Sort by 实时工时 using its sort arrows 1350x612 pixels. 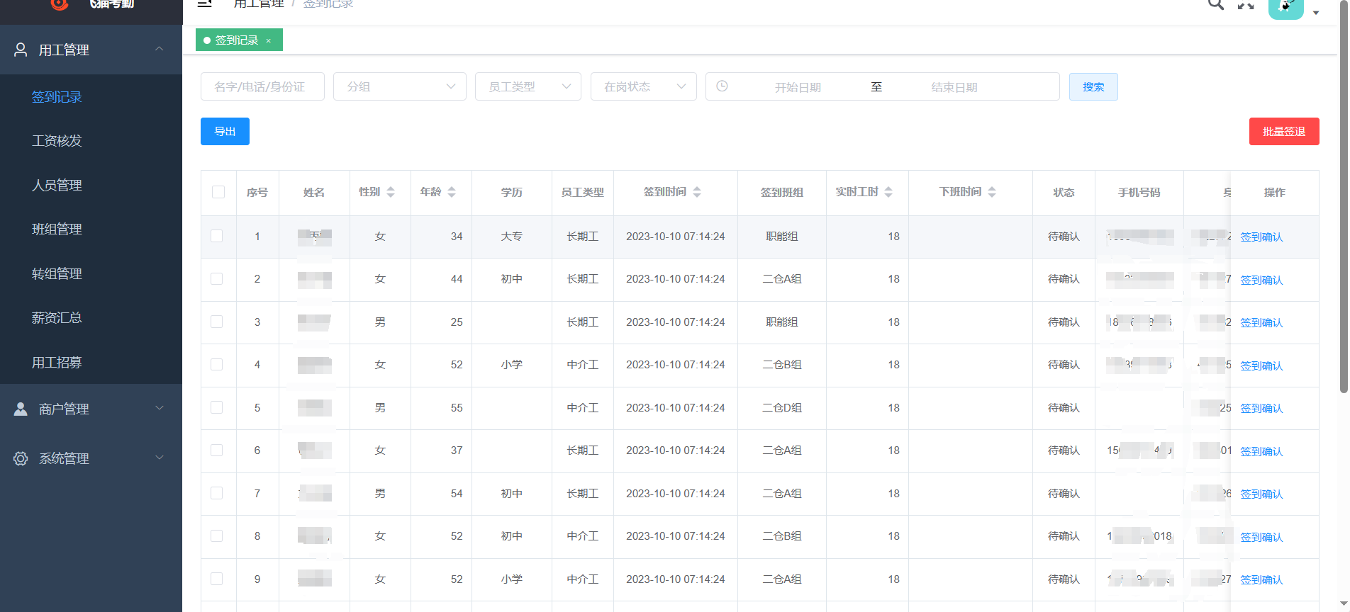point(888,192)
